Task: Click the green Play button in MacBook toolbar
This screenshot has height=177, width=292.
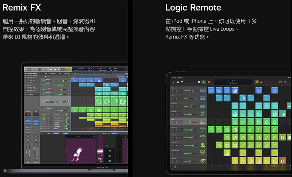Action: pyautogui.click(x=62, y=69)
